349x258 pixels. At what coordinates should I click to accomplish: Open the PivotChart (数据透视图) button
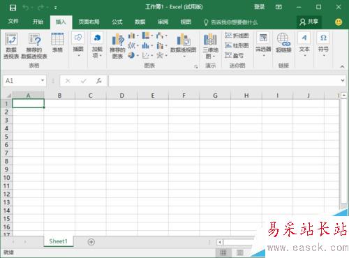184,45
